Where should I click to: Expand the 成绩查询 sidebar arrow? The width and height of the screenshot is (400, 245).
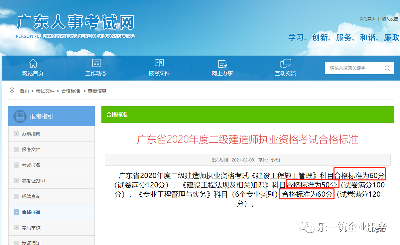[16, 196]
